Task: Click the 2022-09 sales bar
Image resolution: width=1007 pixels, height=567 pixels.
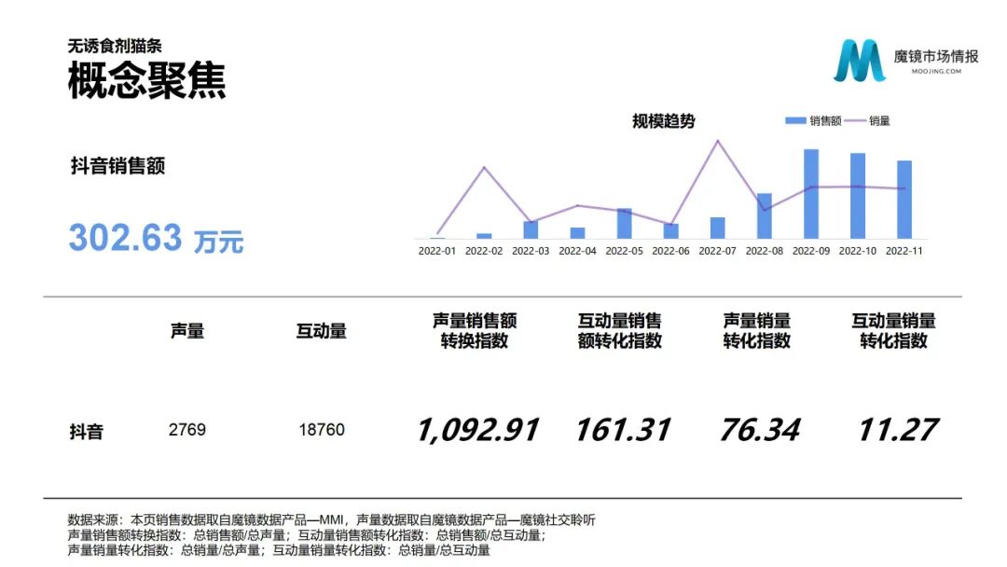Action: point(811,194)
